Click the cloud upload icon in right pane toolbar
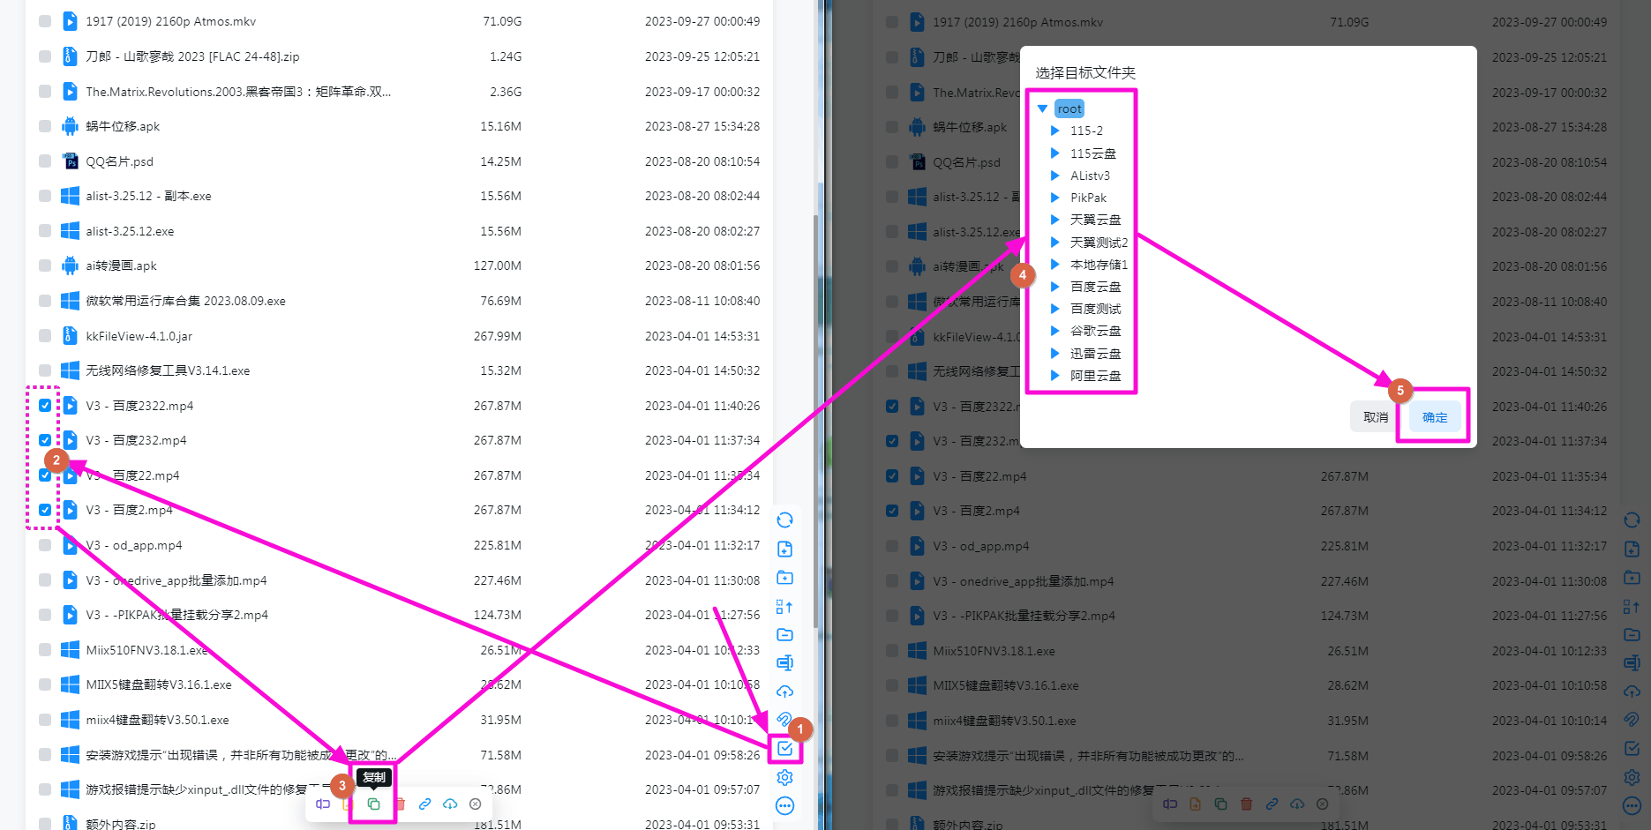The image size is (1651, 830). [1632, 692]
